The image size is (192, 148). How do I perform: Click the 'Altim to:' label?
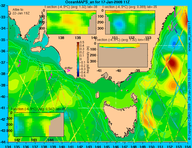pos(18,10)
